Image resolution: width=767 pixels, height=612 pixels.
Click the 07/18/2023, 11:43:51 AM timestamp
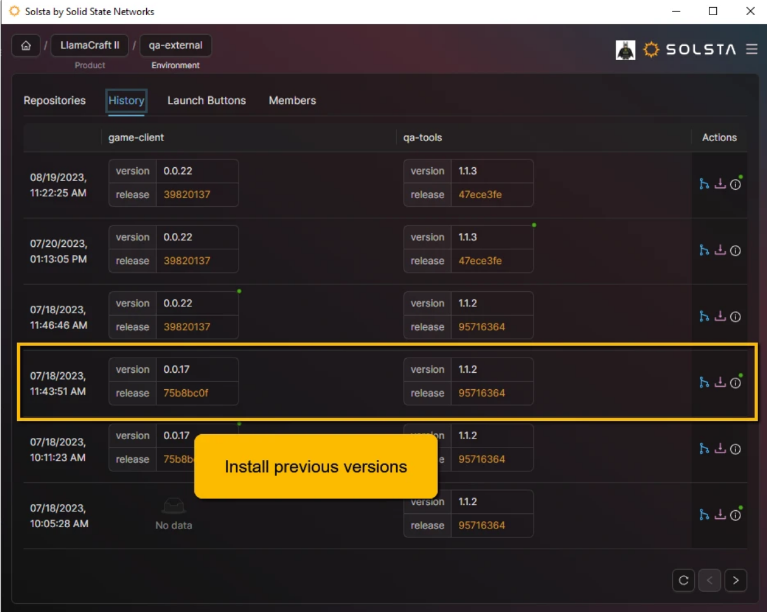(58, 384)
